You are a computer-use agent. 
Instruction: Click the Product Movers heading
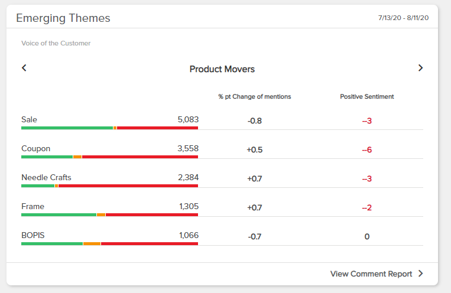pos(222,69)
